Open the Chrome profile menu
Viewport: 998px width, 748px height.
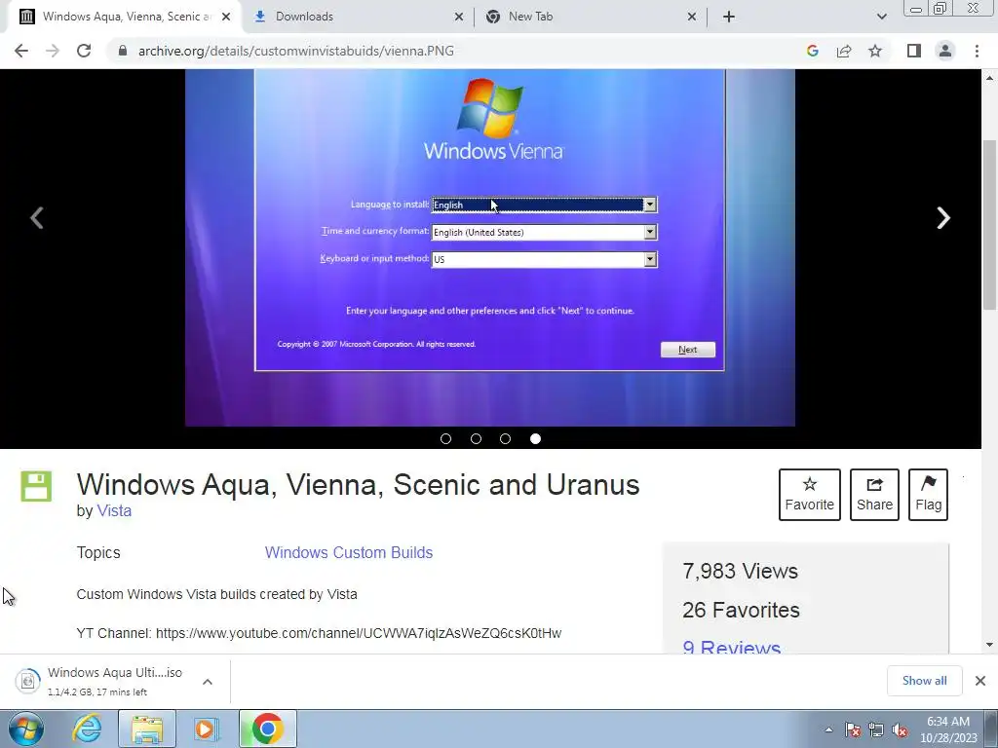[945, 51]
